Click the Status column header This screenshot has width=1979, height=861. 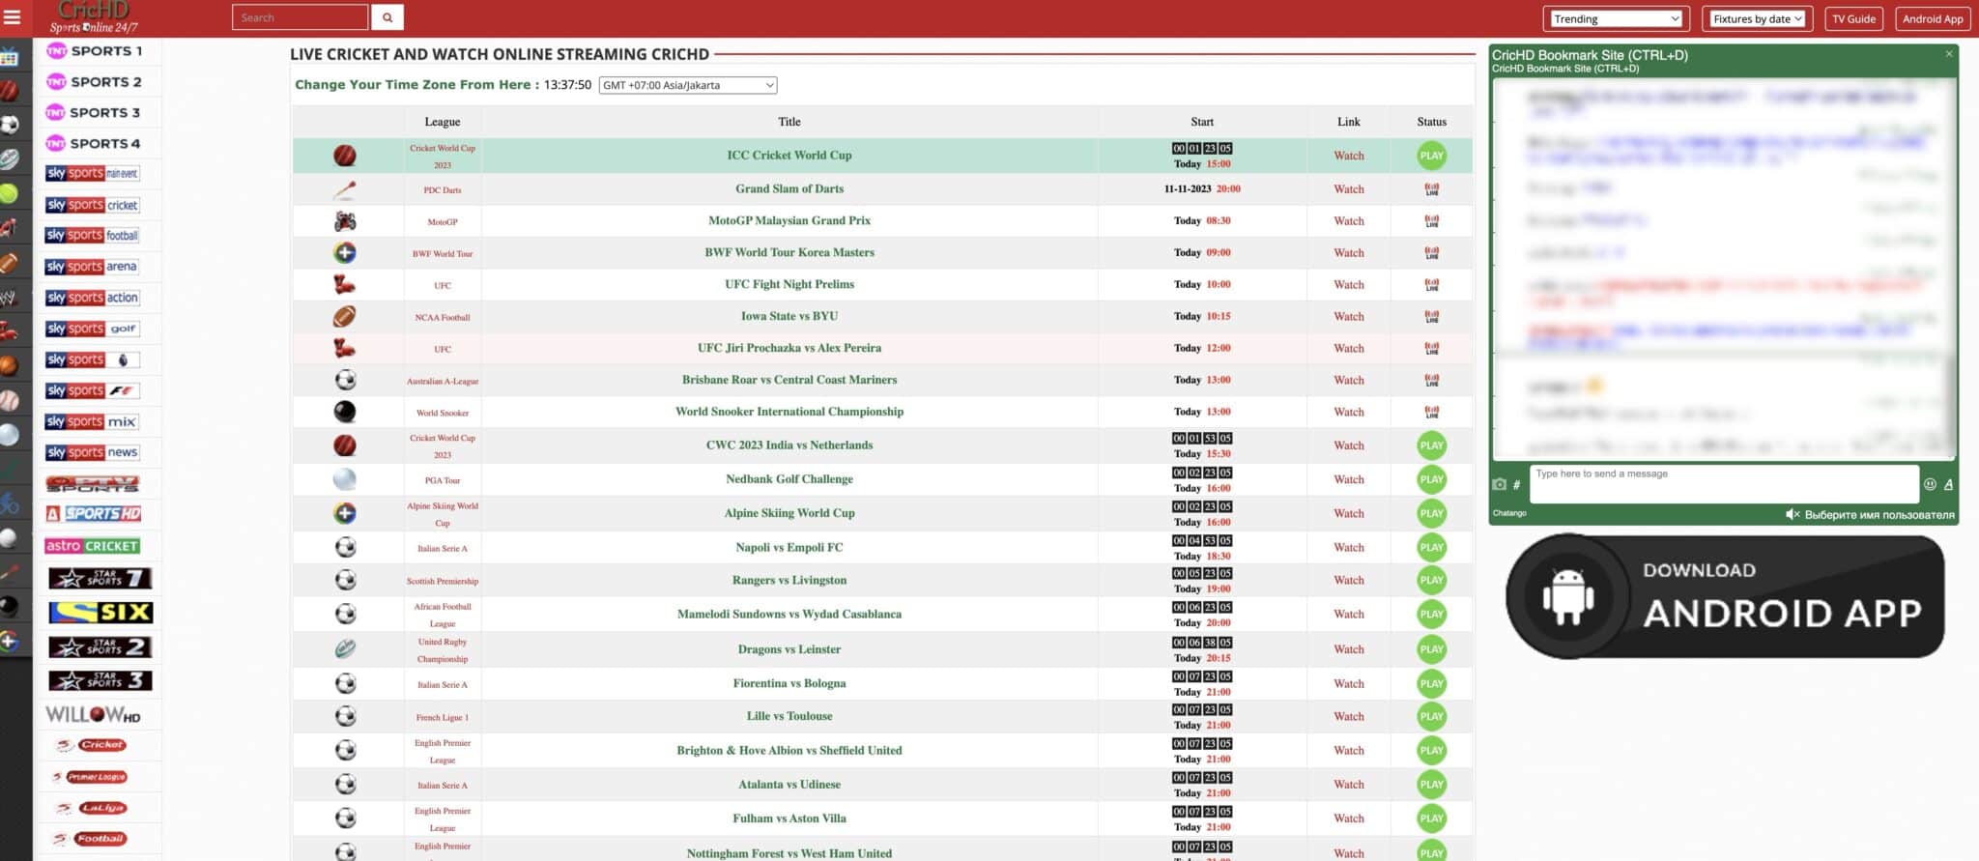pos(1431,122)
